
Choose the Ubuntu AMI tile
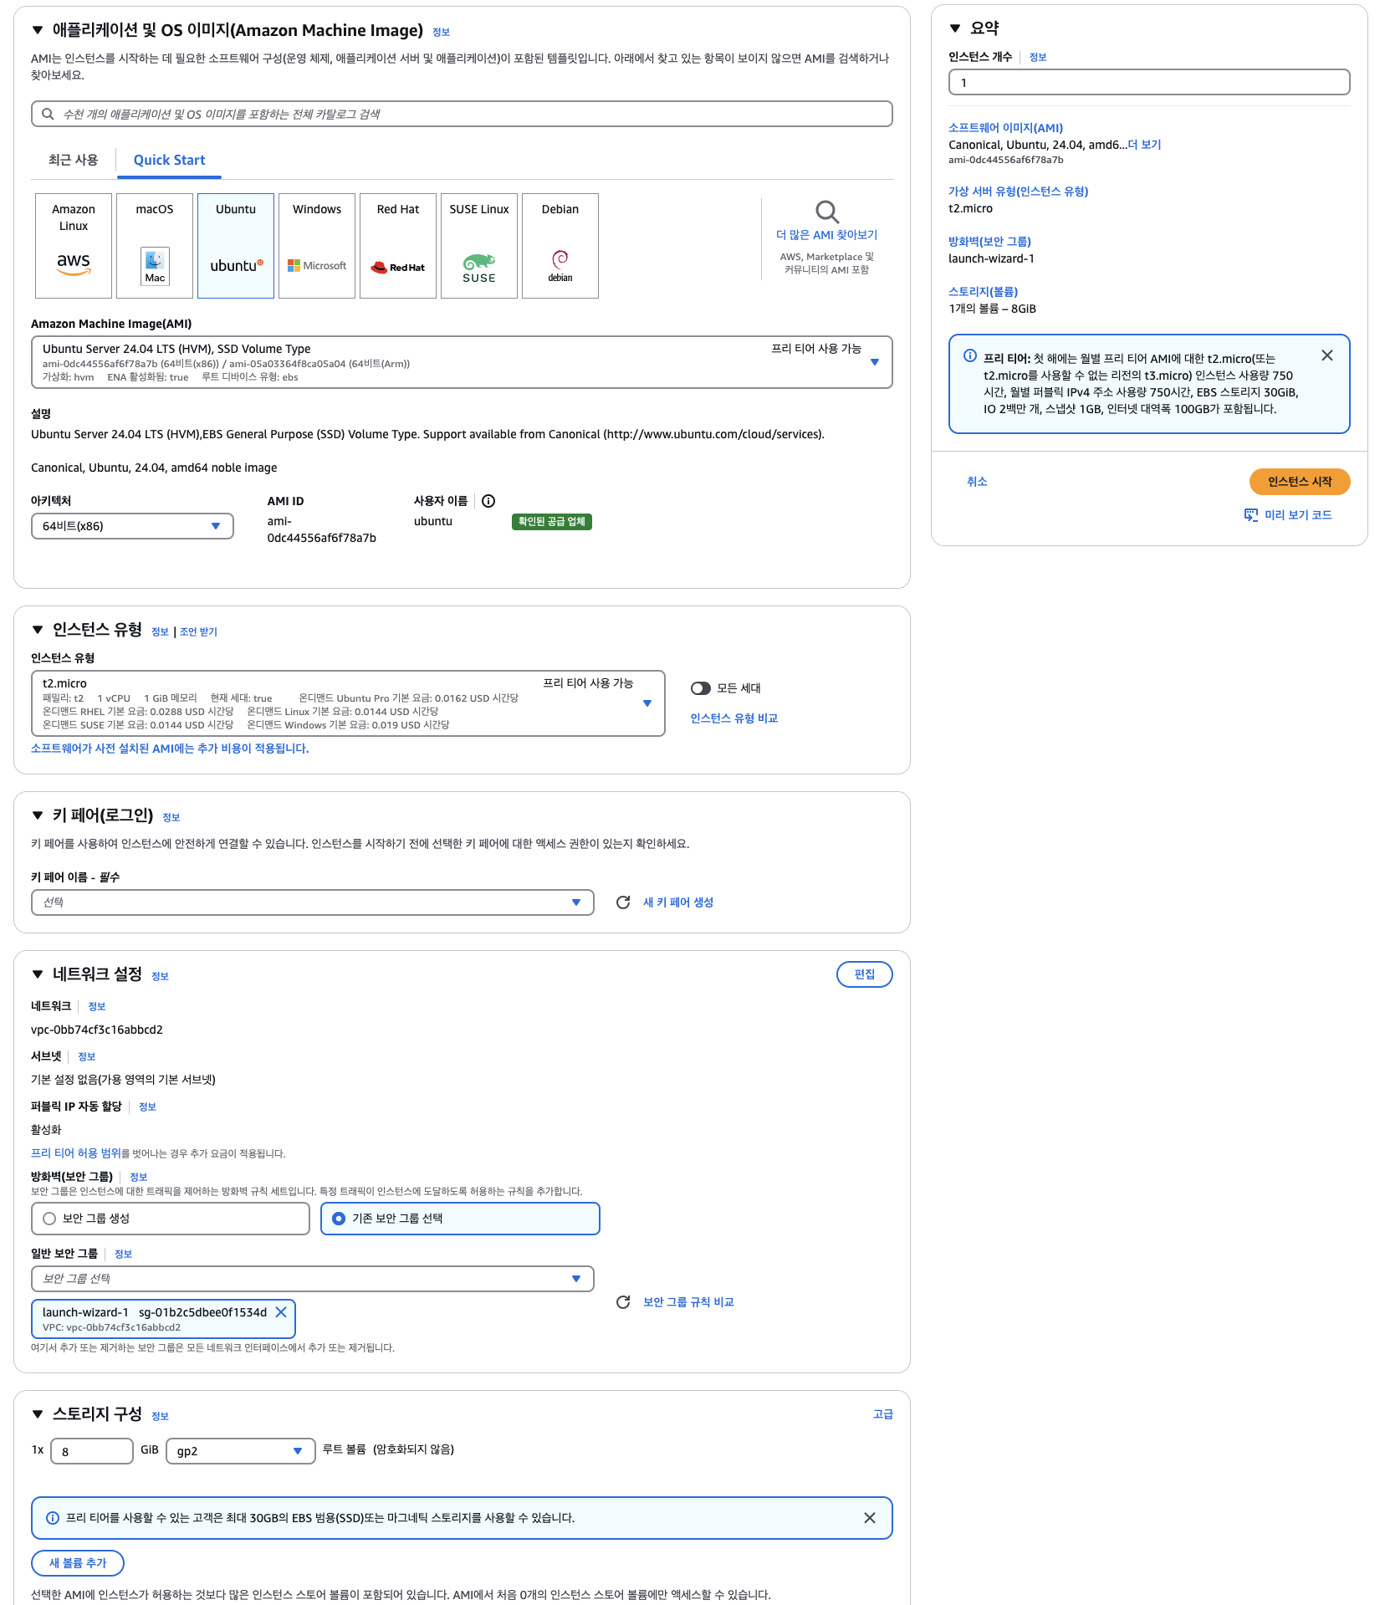click(236, 246)
